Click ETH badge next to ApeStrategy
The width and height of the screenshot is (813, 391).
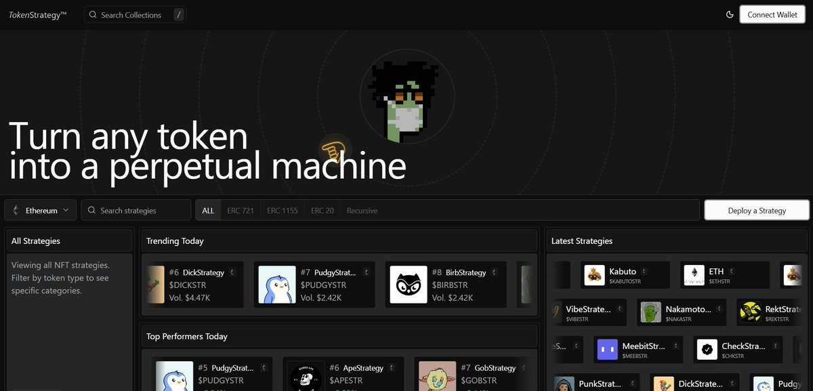393,368
